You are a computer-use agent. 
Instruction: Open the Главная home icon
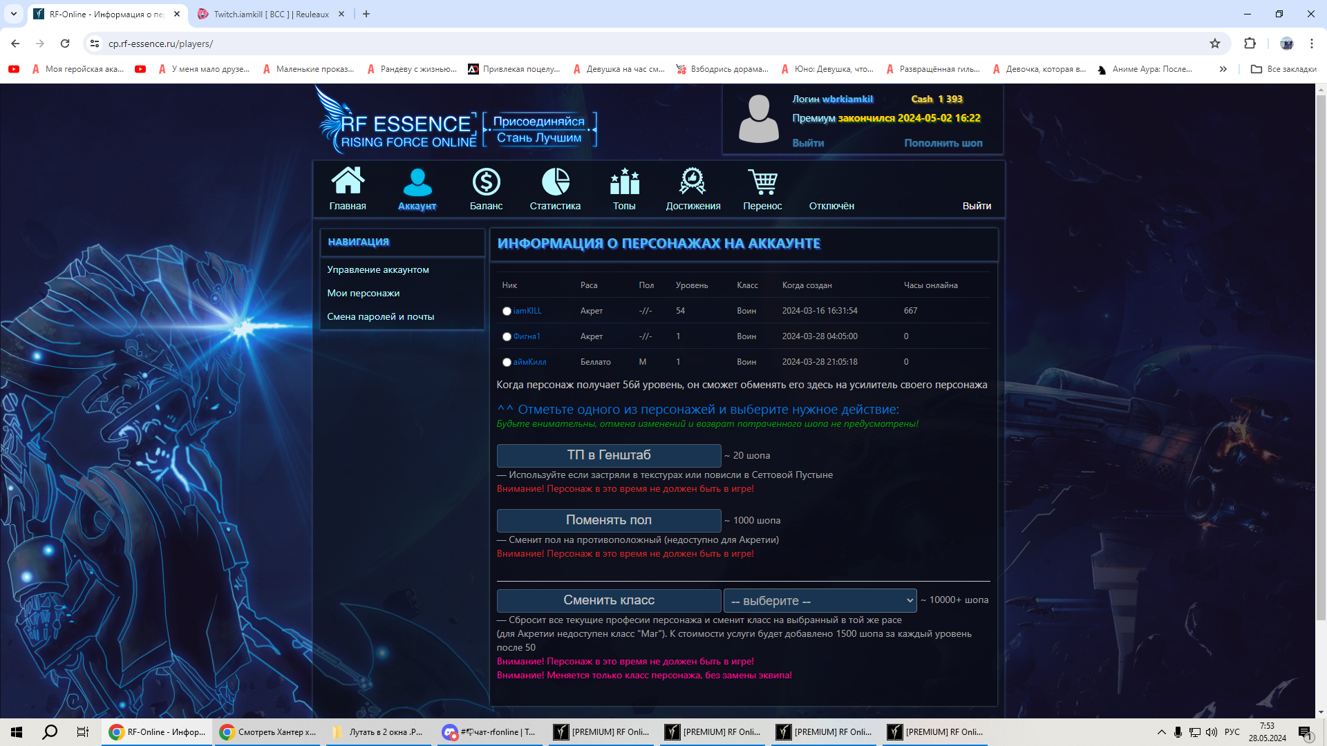(x=348, y=182)
